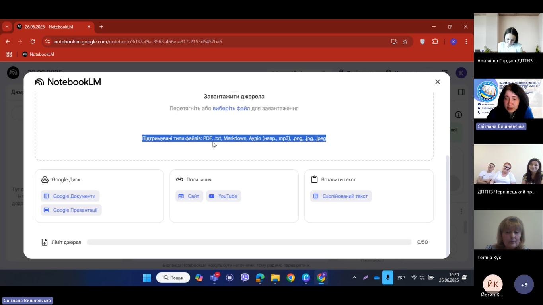Open the Скопійований текст paste option
543x305 pixels.
click(341, 196)
